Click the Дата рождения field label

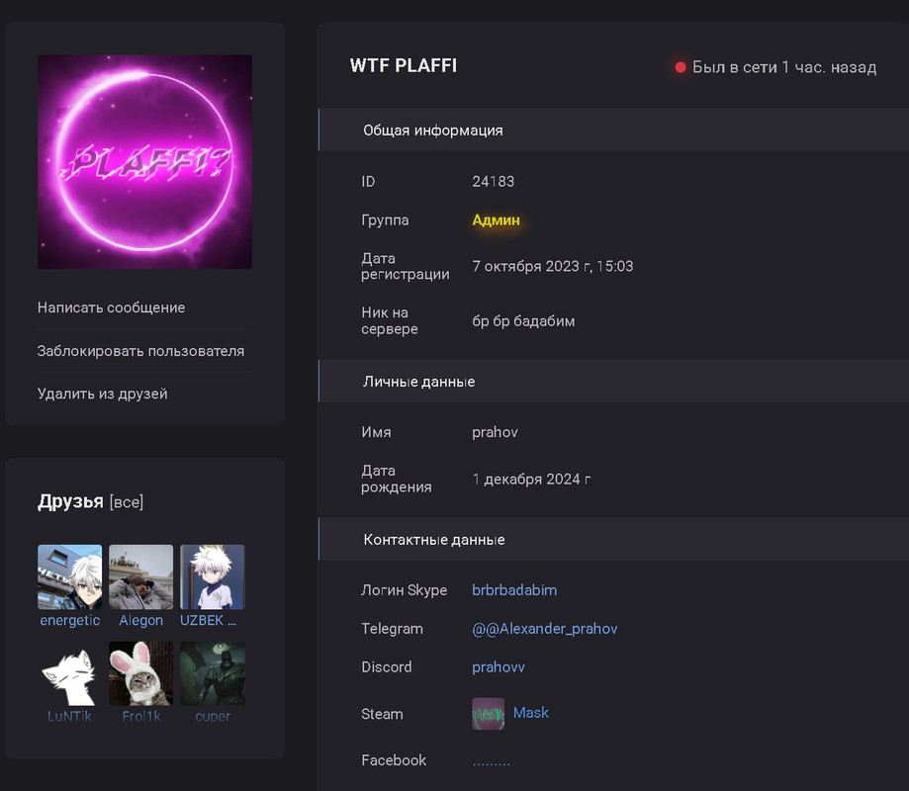click(397, 479)
